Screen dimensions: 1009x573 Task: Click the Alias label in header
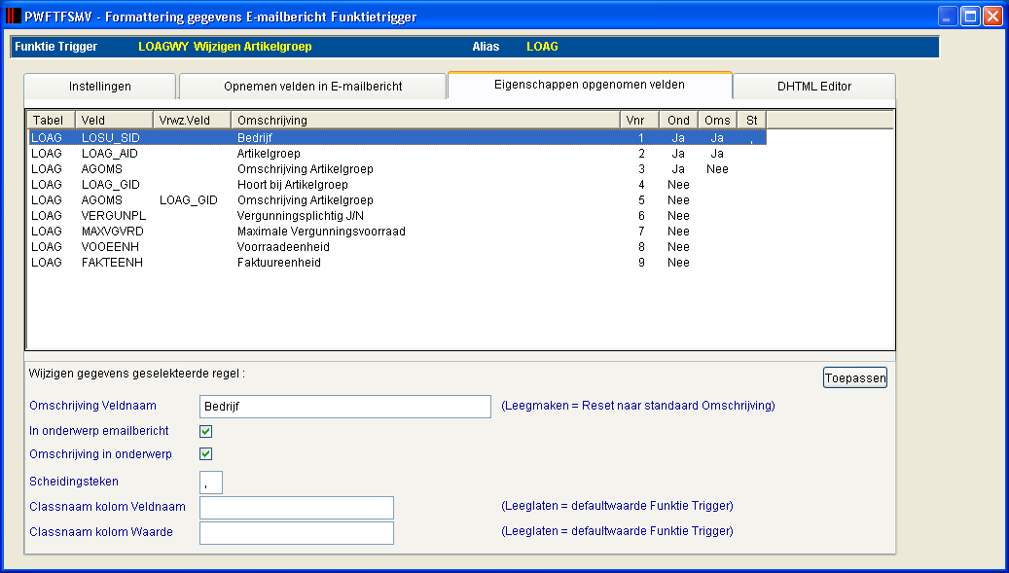pos(486,47)
